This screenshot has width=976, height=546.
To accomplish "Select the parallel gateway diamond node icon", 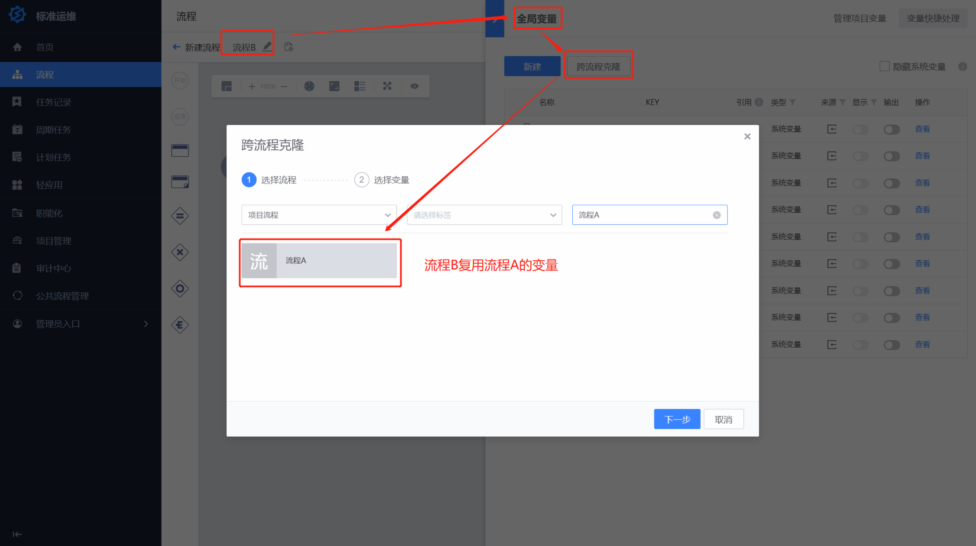I will (x=179, y=216).
